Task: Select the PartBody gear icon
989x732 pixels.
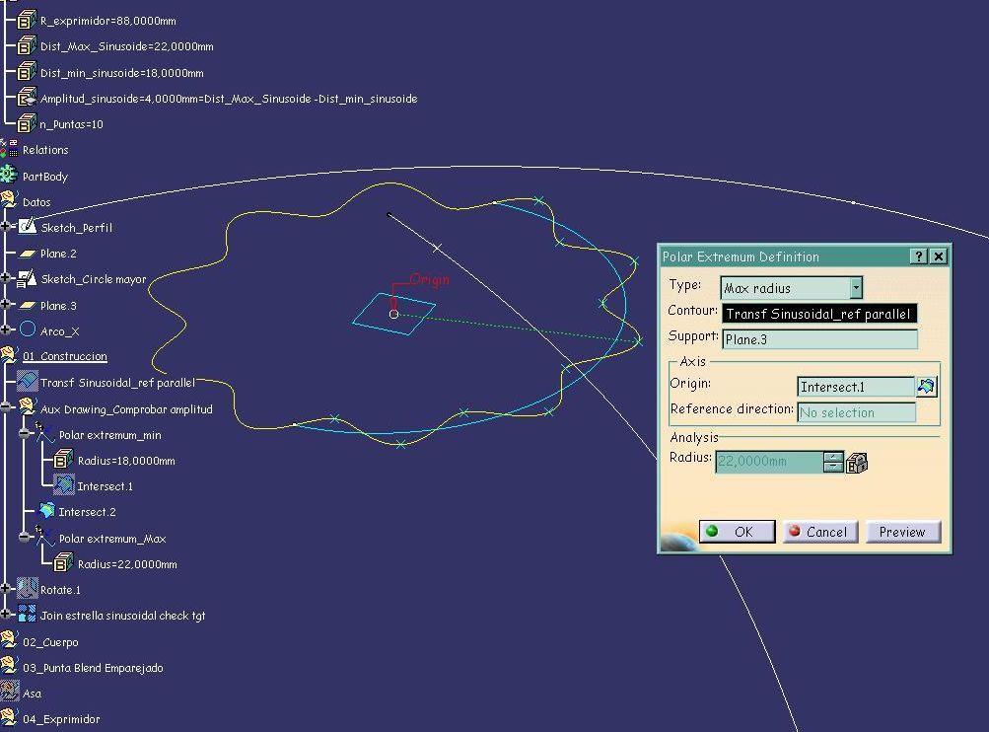Action: pos(9,175)
